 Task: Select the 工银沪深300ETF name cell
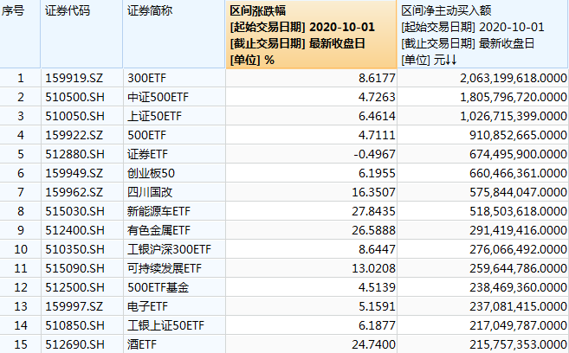(169, 249)
